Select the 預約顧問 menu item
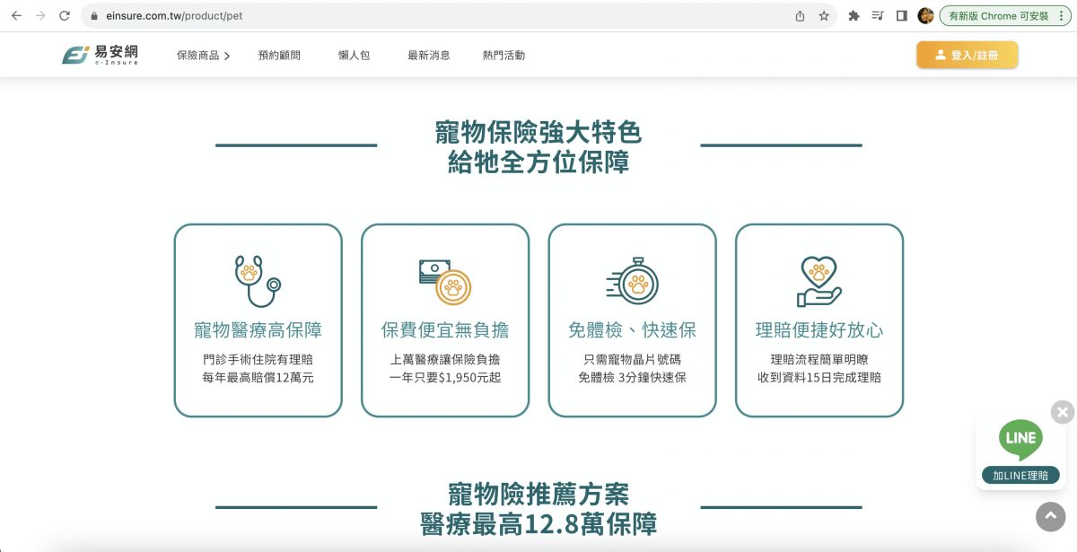1077x552 pixels. tap(278, 55)
